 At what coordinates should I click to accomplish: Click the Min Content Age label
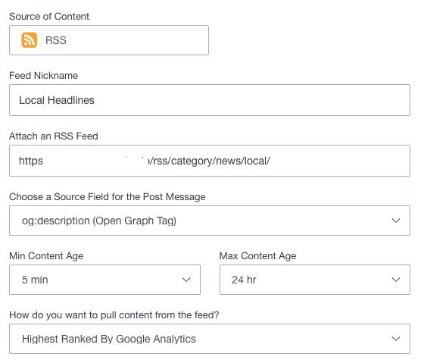(x=46, y=256)
